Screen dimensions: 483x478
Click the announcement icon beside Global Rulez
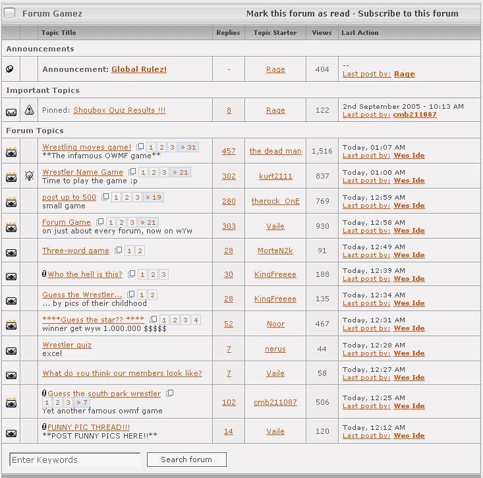coord(10,69)
